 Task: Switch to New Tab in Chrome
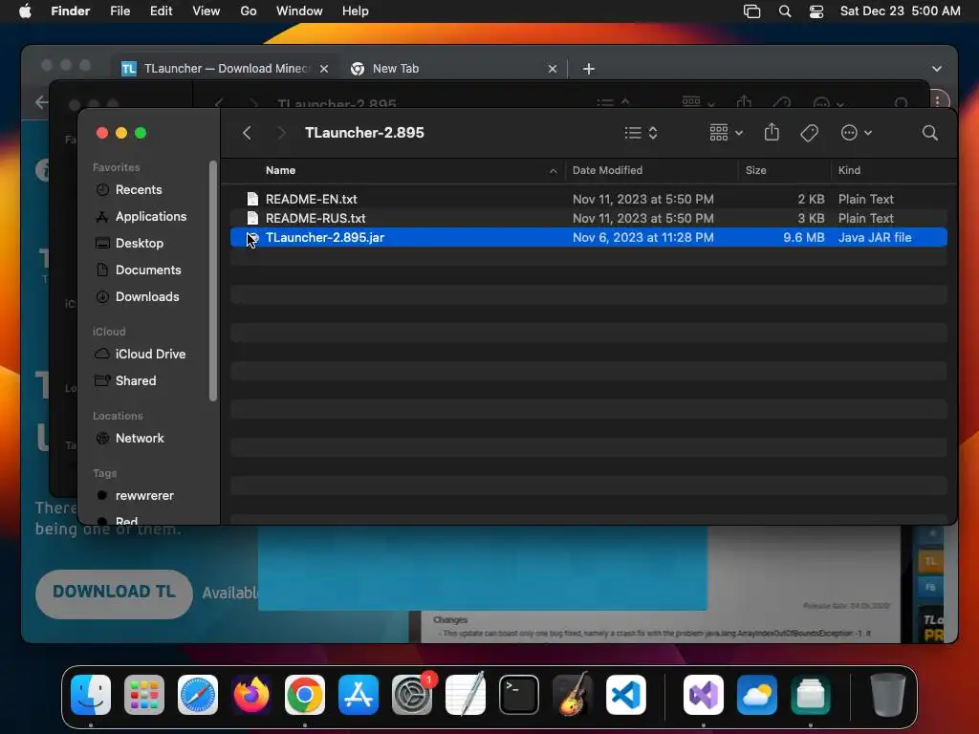point(453,69)
